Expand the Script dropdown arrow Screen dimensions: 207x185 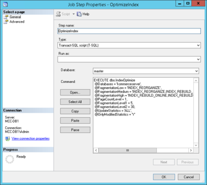74,14
